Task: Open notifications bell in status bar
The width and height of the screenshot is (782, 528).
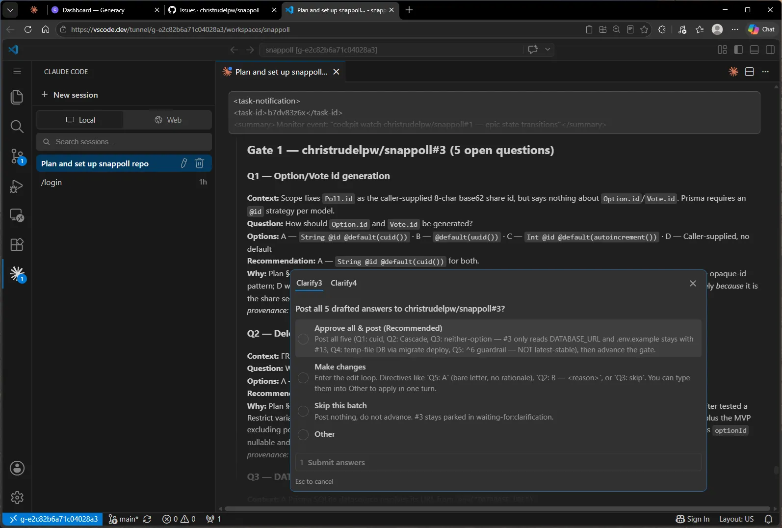Action: 769,519
